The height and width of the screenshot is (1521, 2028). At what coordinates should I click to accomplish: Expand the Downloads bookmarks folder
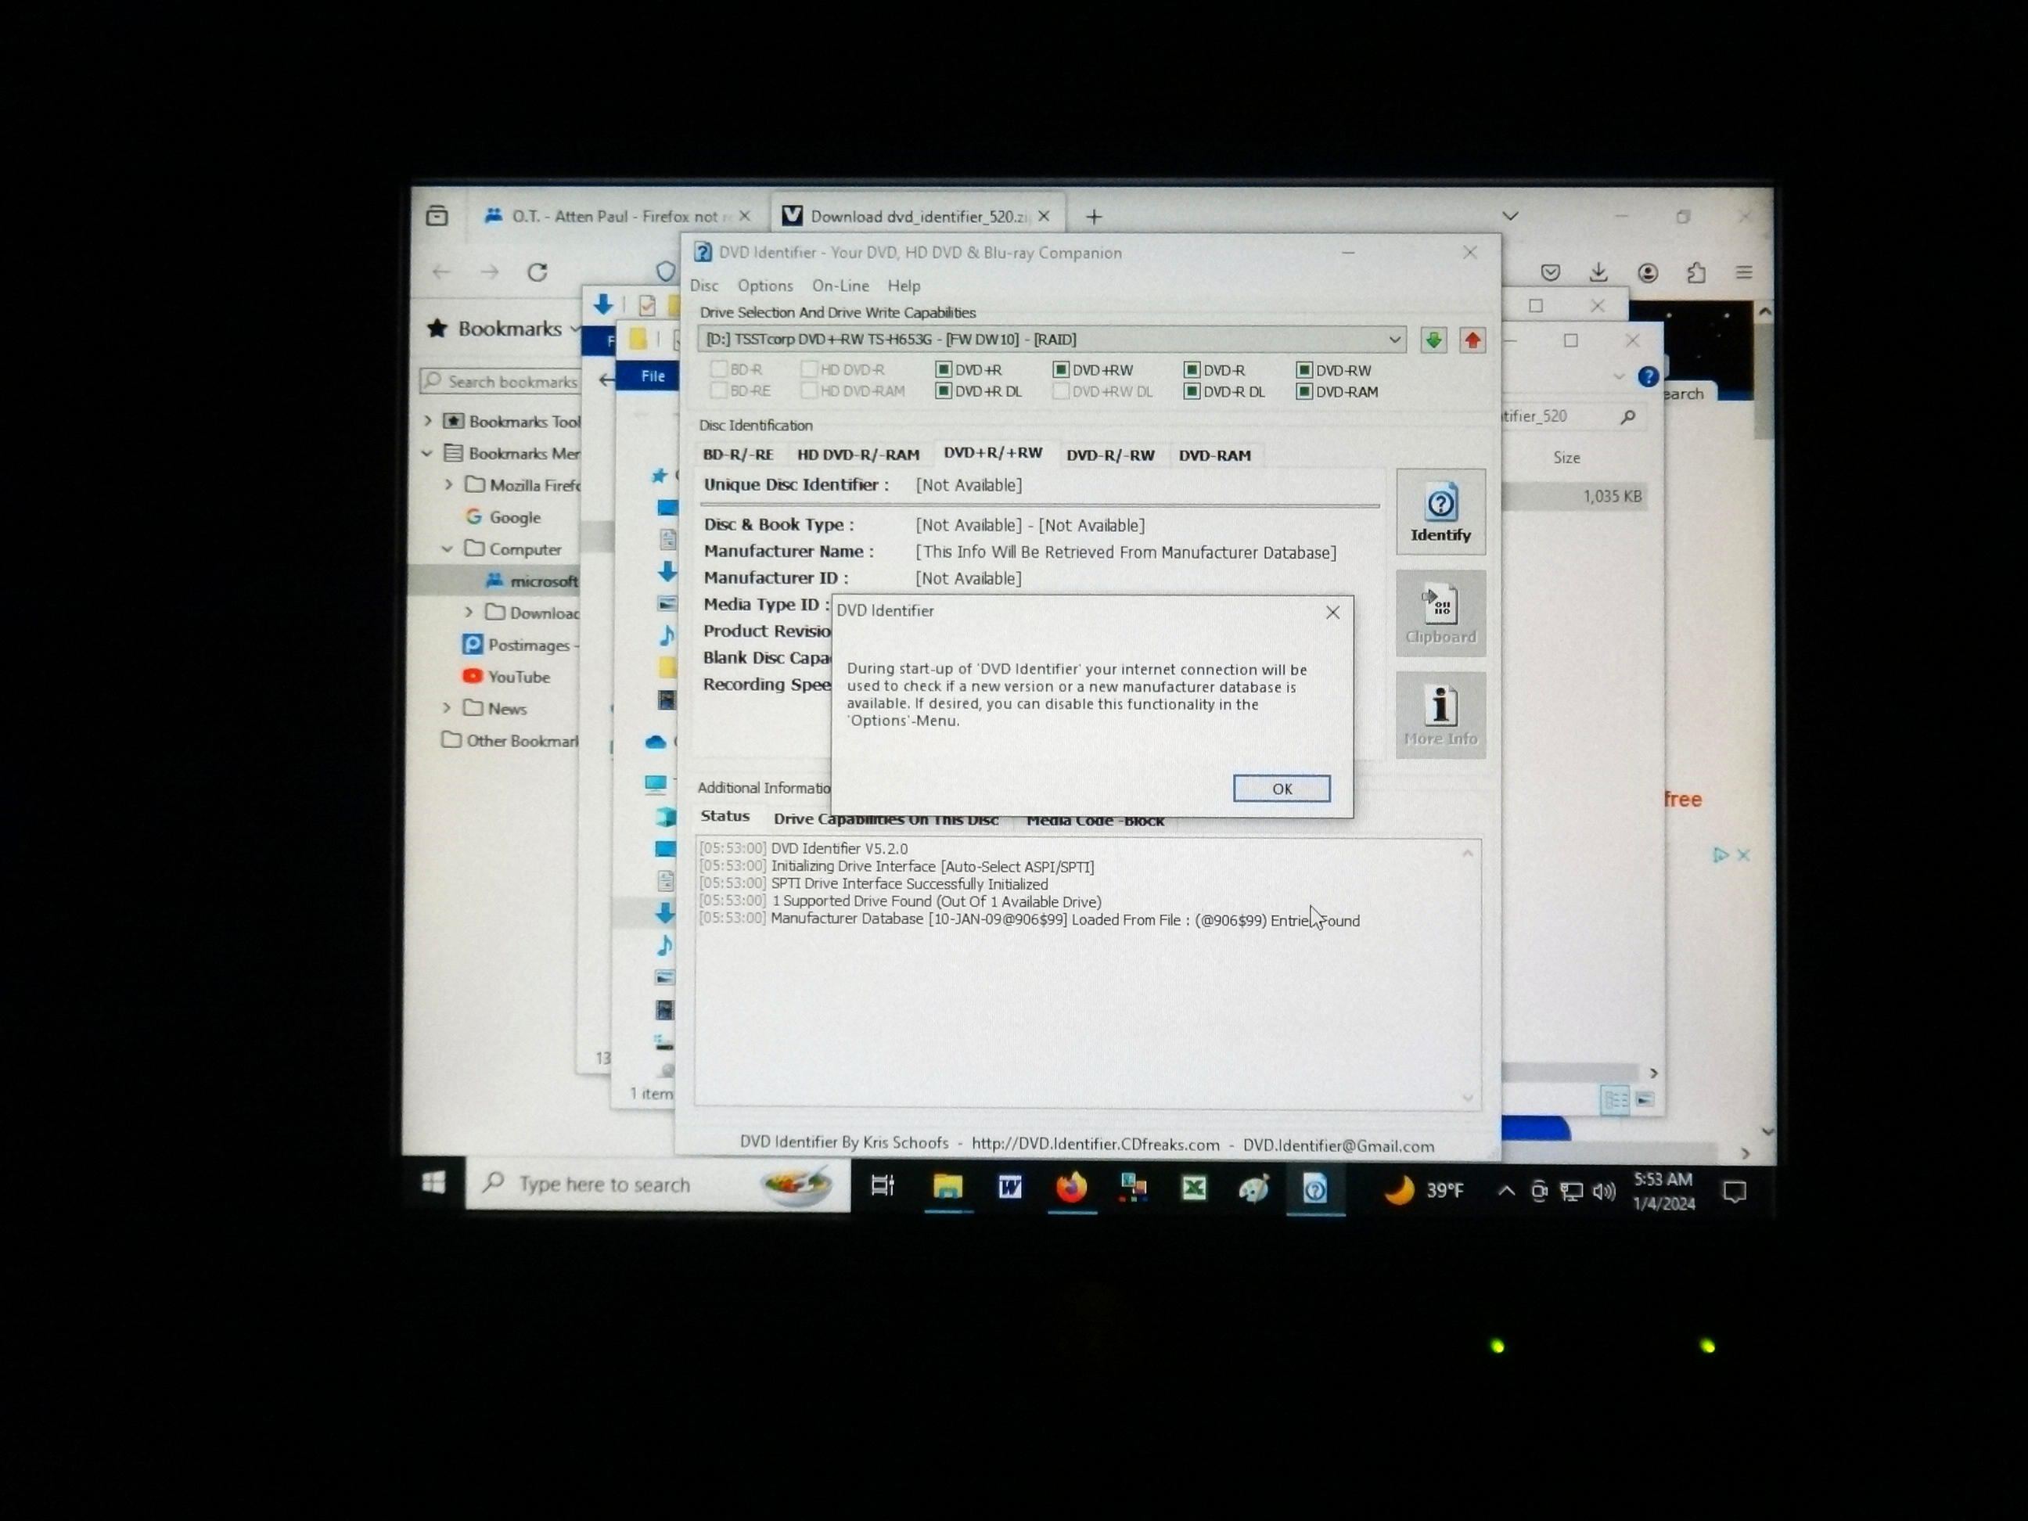click(469, 612)
